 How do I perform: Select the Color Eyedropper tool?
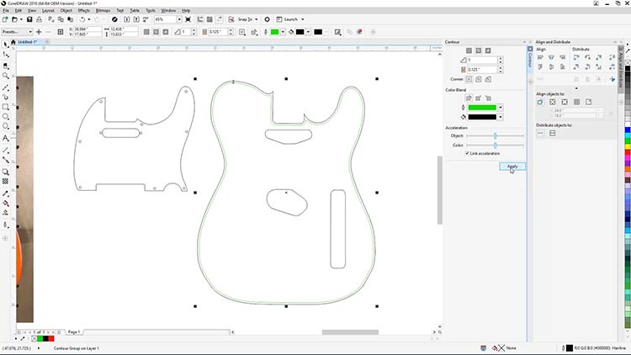point(5,193)
